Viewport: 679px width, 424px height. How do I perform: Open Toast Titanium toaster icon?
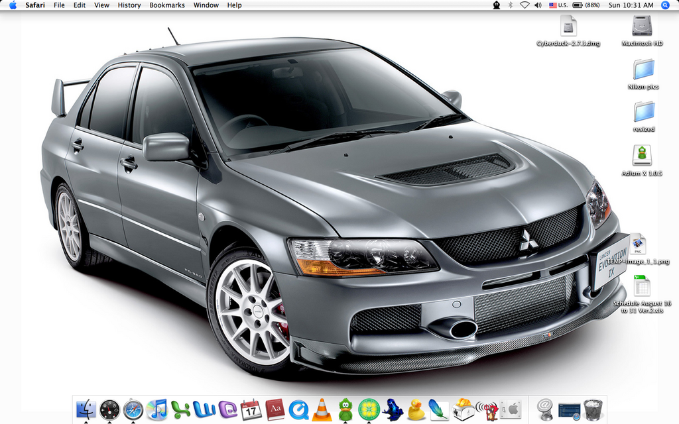463,409
